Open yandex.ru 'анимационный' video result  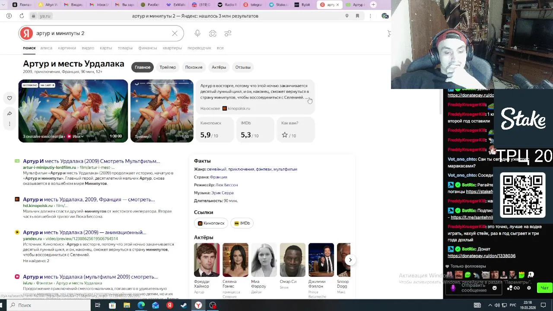[85, 232]
